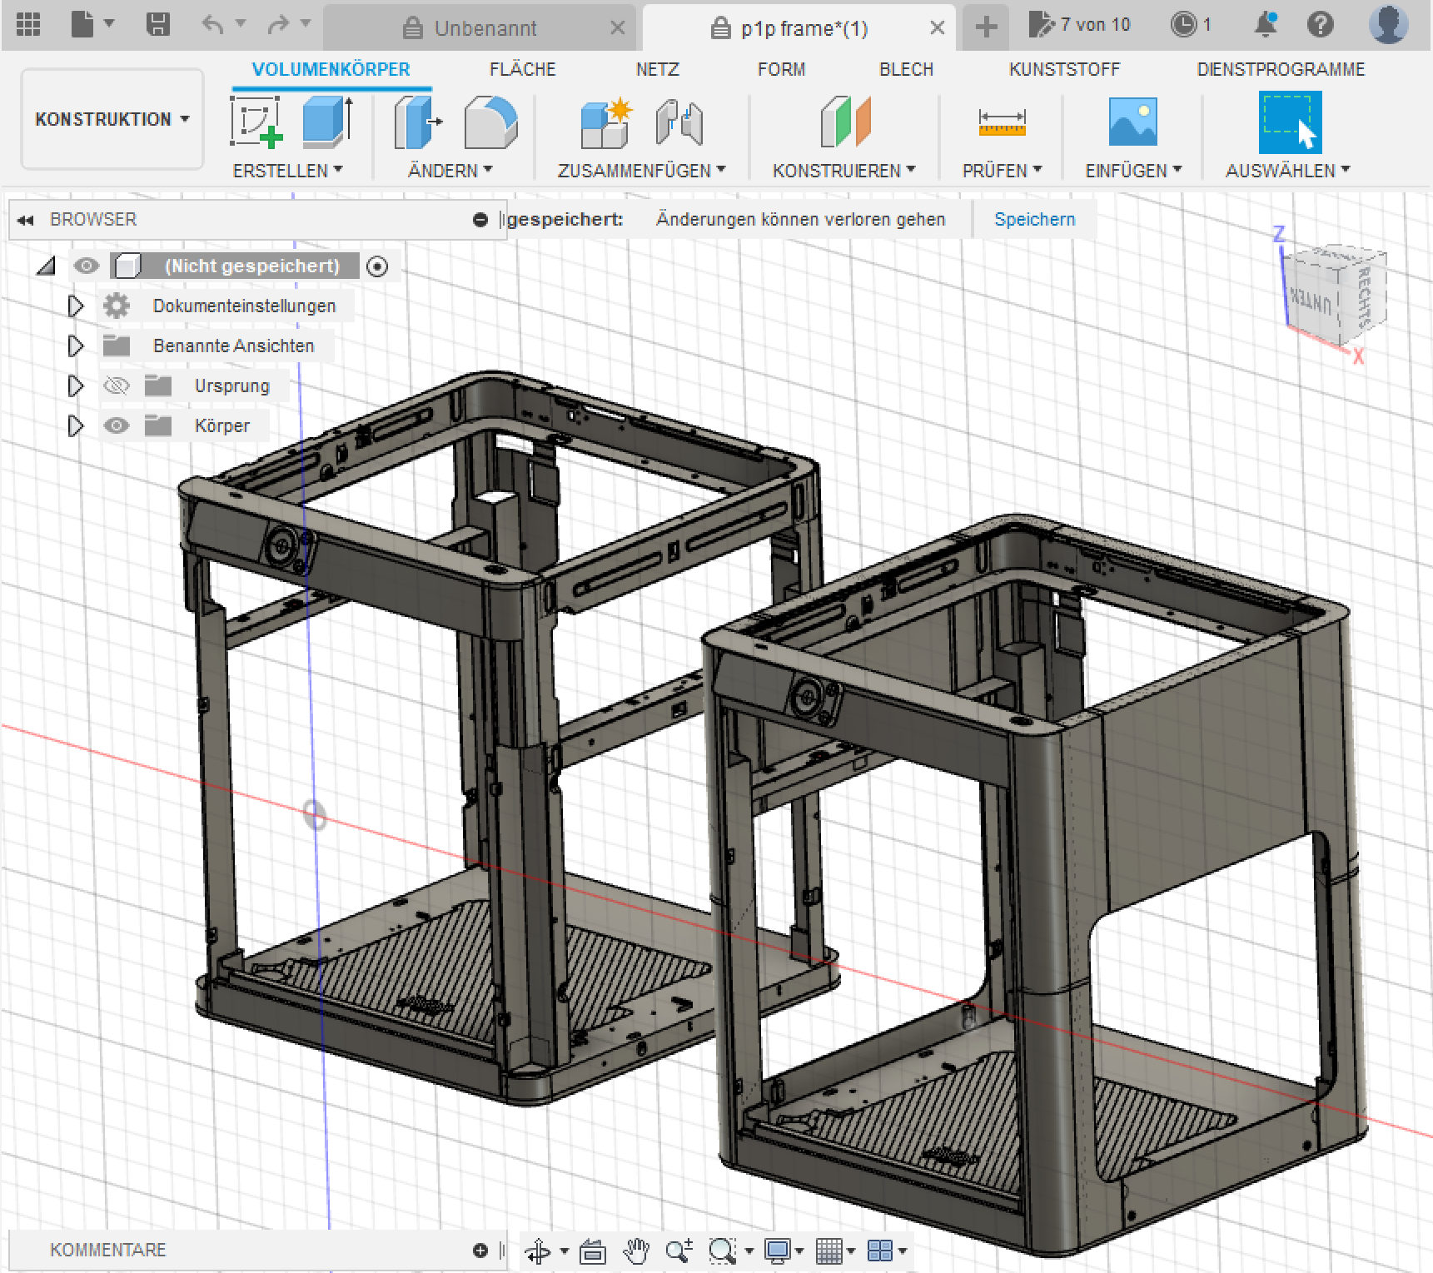Open the ERSTELLEN dropdown menu
Image resolution: width=1433 pixels, height=1273 pixels.
pos(287,171)
